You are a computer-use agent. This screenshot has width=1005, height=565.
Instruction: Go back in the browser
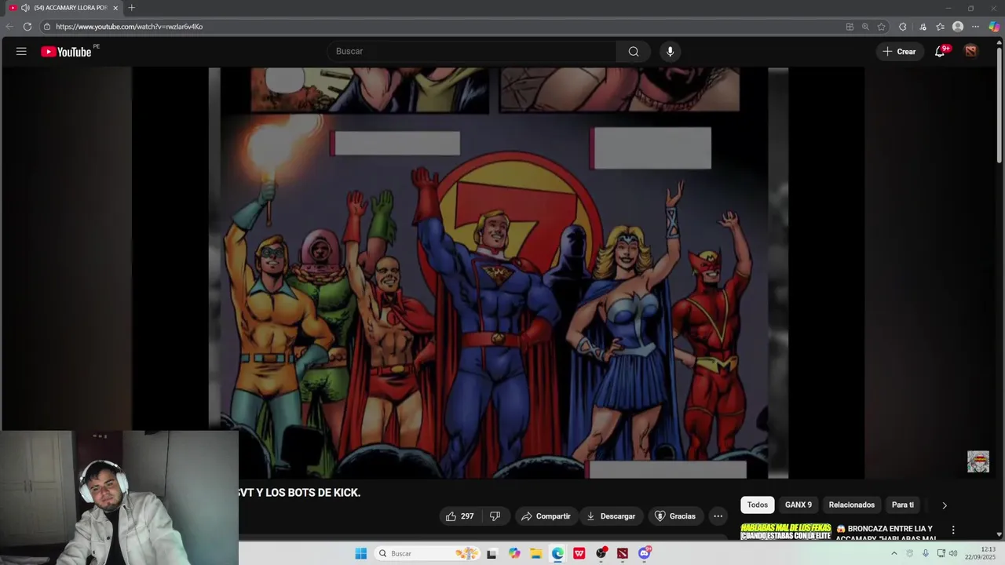coord(9,27)
